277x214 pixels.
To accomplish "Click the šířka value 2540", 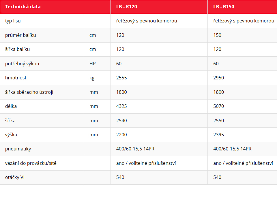I will [x=121, y=121].
